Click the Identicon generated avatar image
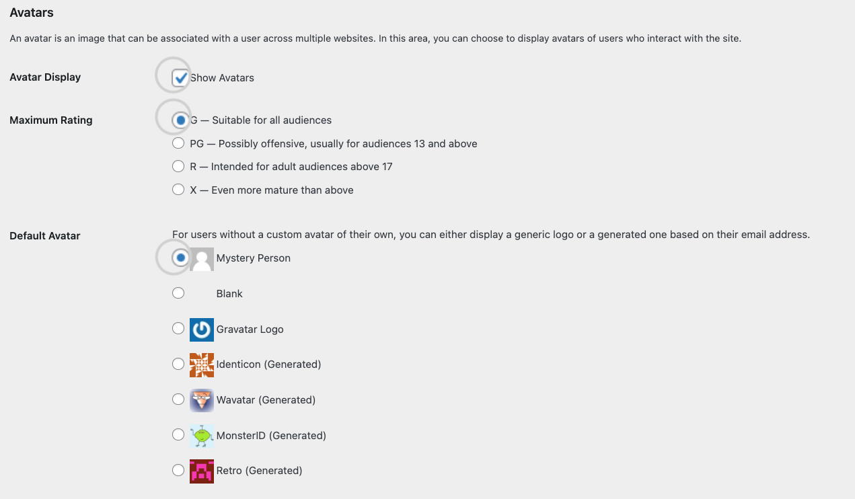Screen dimensions: 855x499 click(x=202, y=365)
